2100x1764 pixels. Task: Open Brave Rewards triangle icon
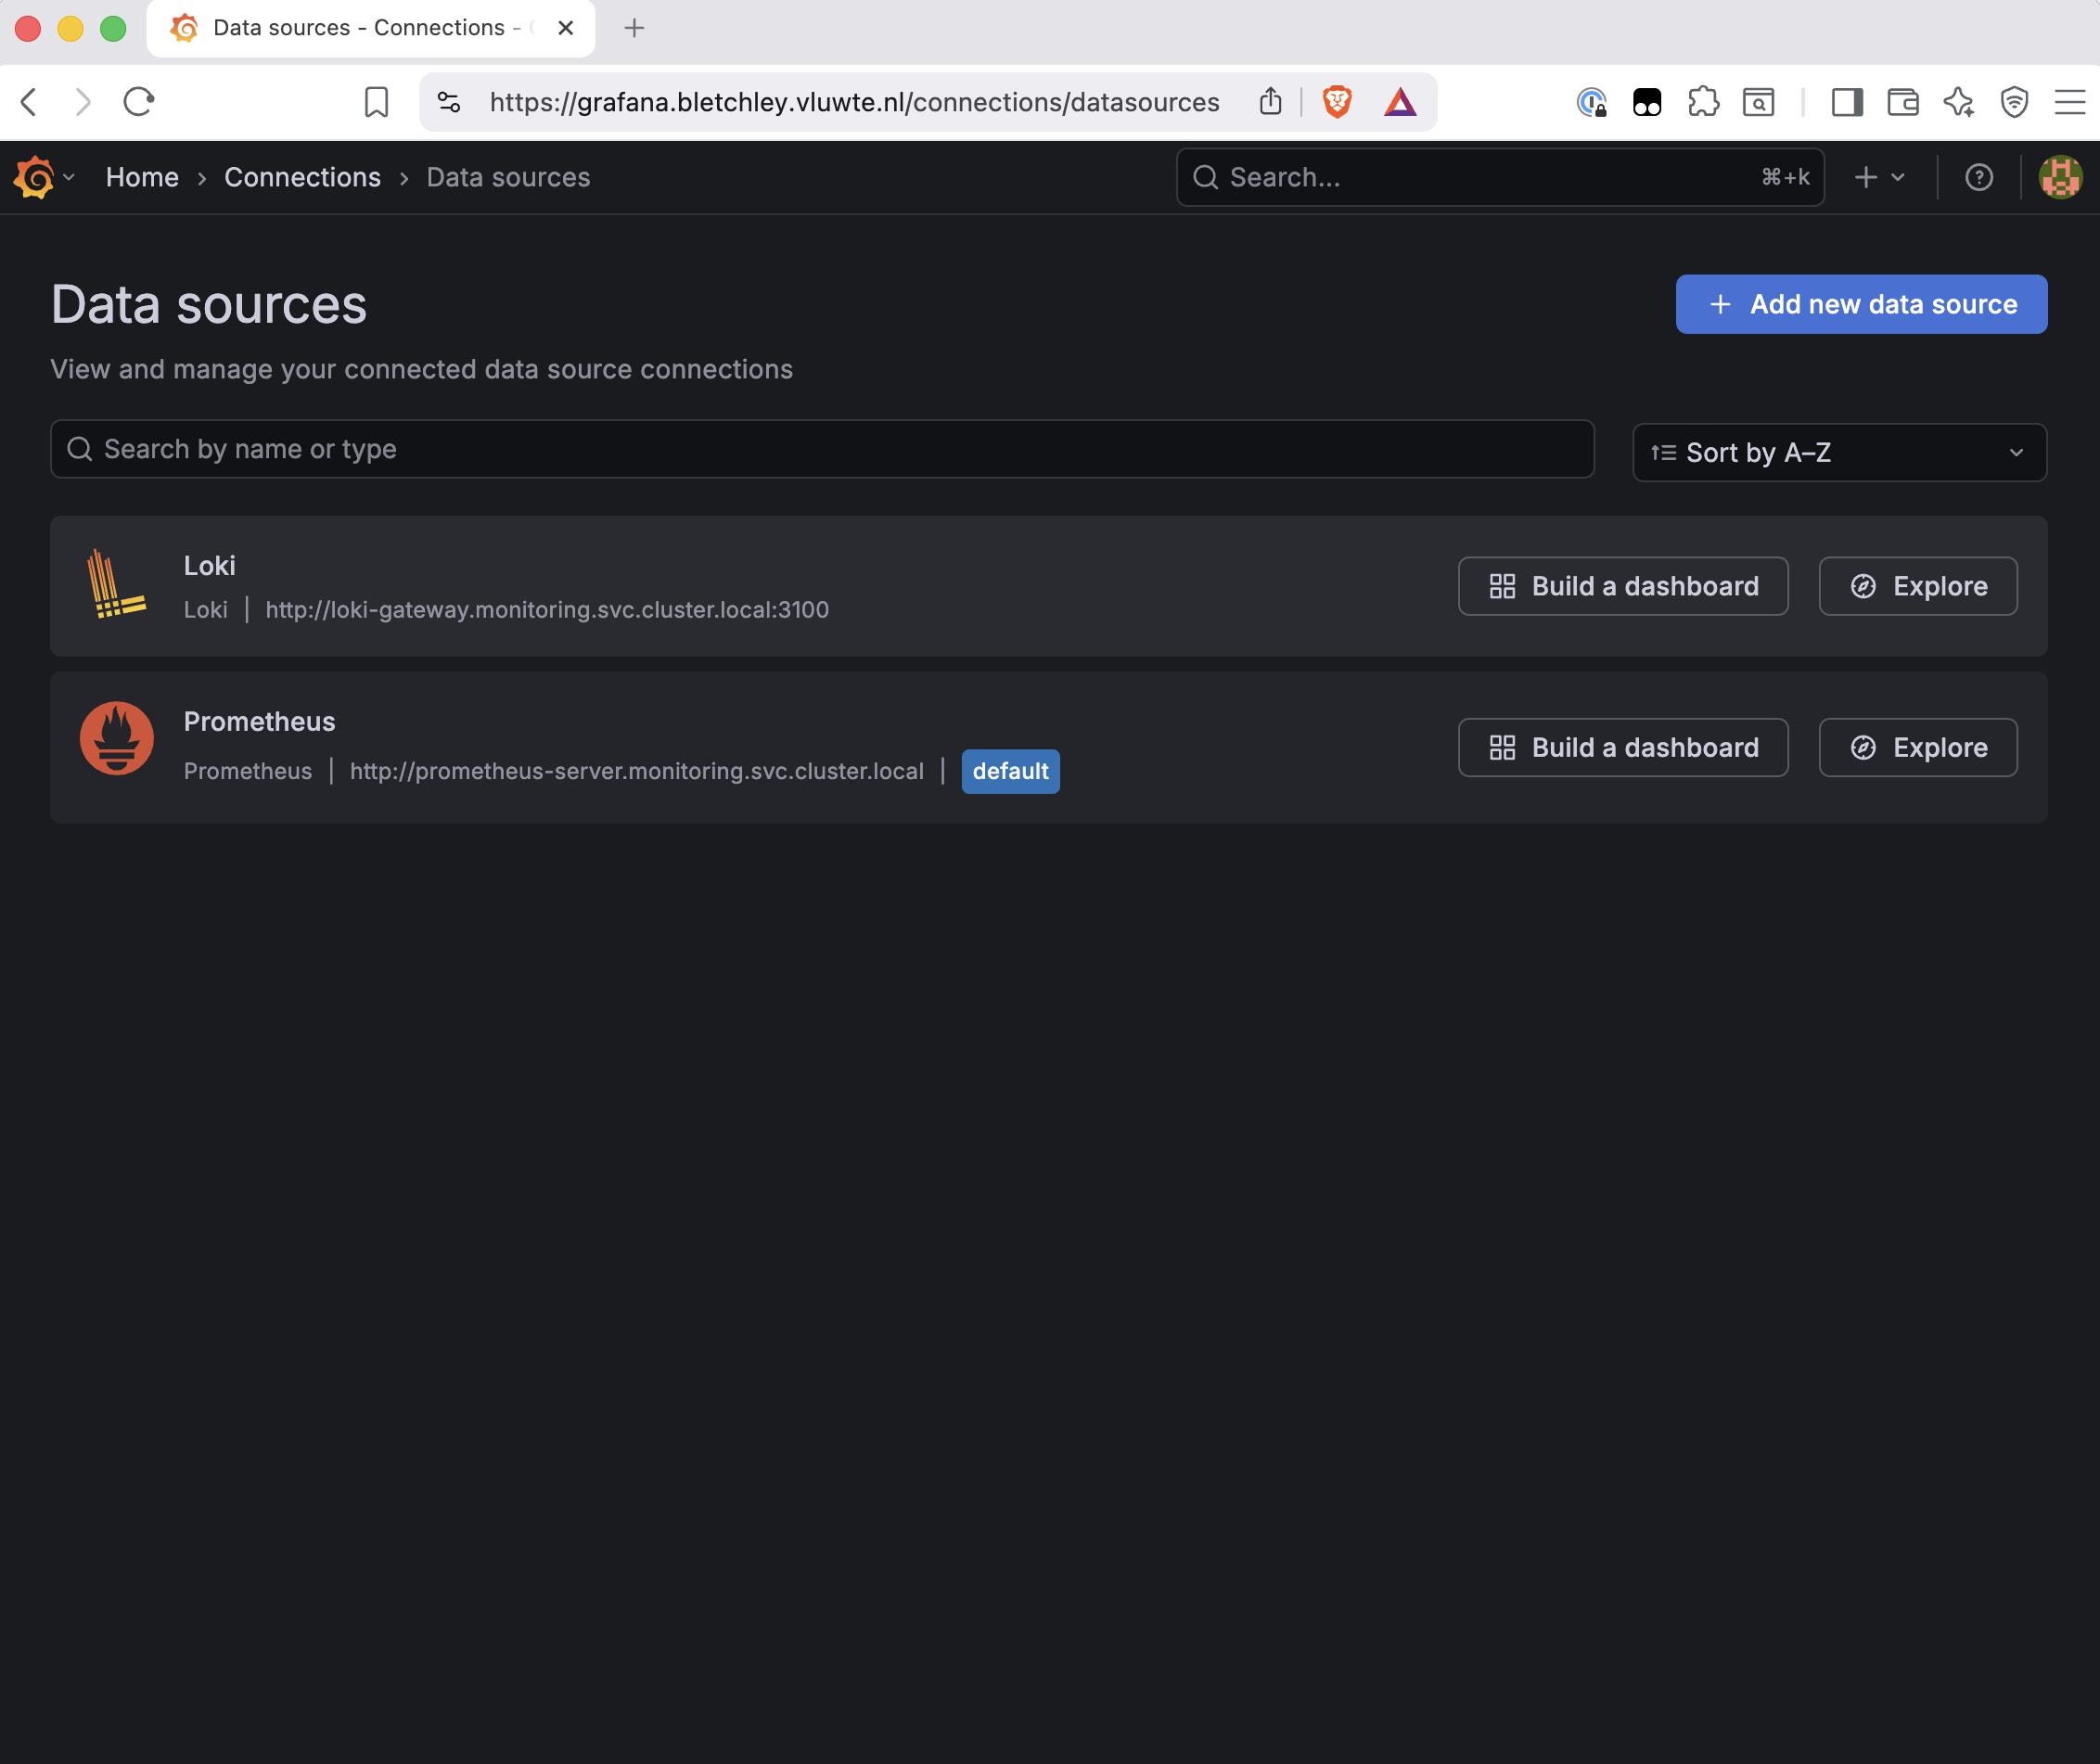[1400, 102]
